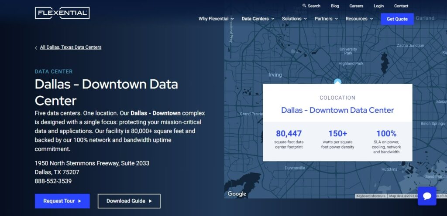Click the Dallas, TX 75207 address line
This screenshot has height=216, width=447.
point(57,172)
